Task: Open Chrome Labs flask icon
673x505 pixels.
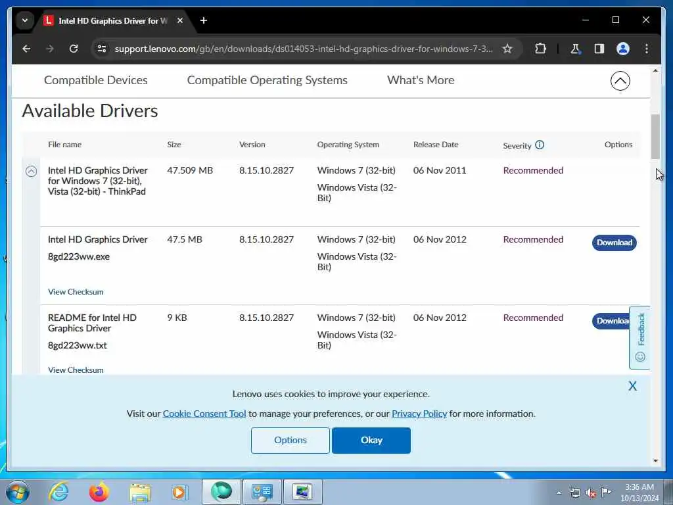Action: pyautogui.click(x=575, y=49)
